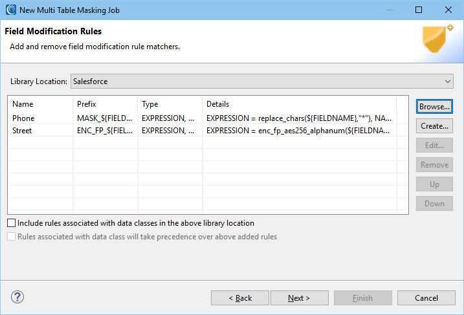Click the Create... button
Image resolution: width=464 pixels, height=315 pixels.
pyautogui.click(x=434, y=126)
